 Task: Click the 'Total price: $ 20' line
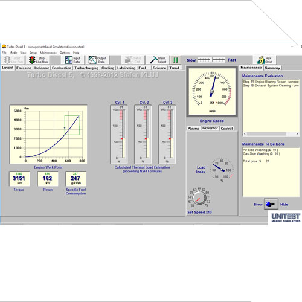pos(256,161)
